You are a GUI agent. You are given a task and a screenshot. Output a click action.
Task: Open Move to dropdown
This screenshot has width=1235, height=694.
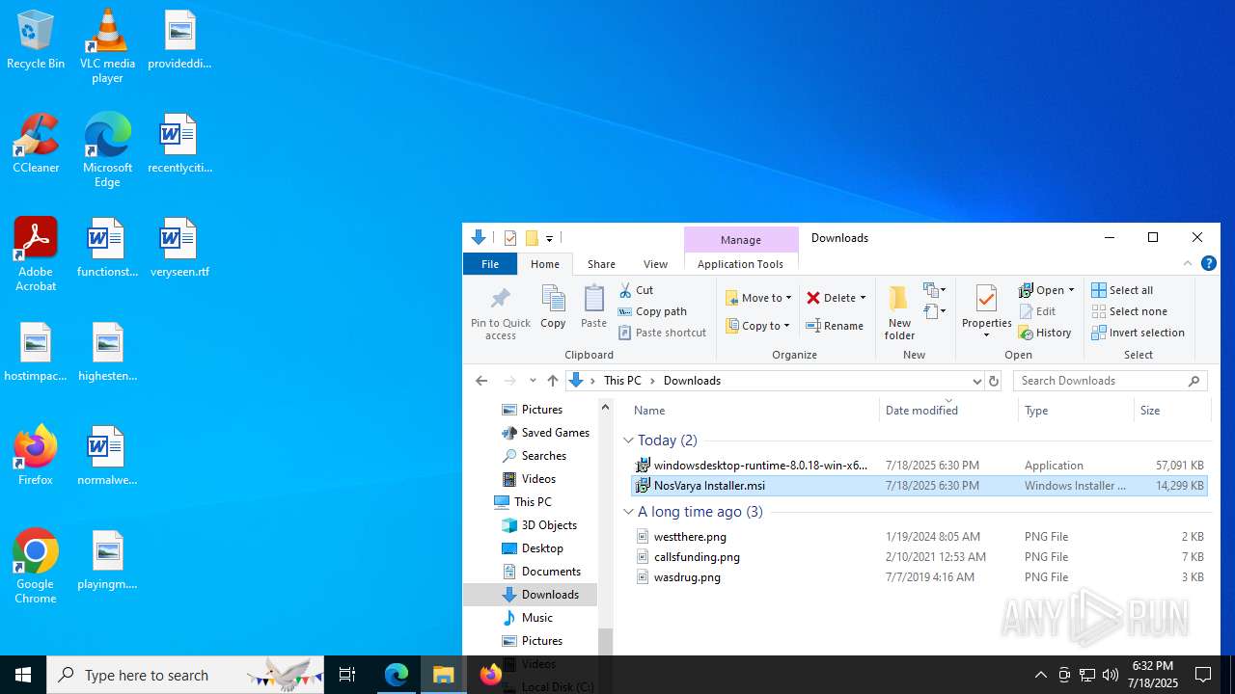click(758, 298)
